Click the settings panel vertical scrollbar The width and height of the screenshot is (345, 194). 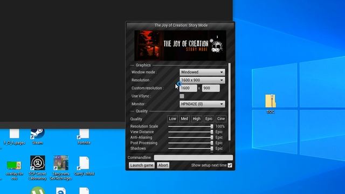[x=230, y=102]
